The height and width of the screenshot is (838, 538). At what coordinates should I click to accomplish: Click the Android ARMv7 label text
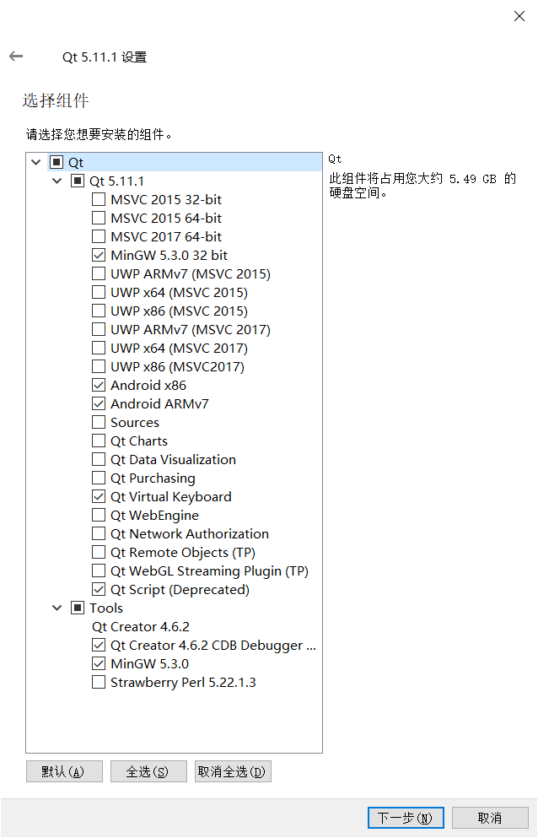(159, 404)
